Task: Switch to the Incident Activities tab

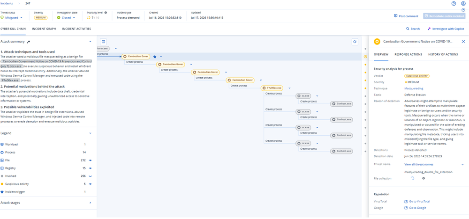Action: coord(76,29)
